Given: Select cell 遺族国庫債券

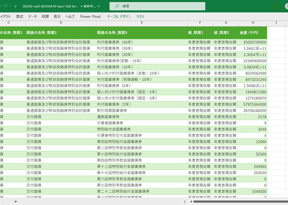Looking at the screenshot, I should coord(142,117).
